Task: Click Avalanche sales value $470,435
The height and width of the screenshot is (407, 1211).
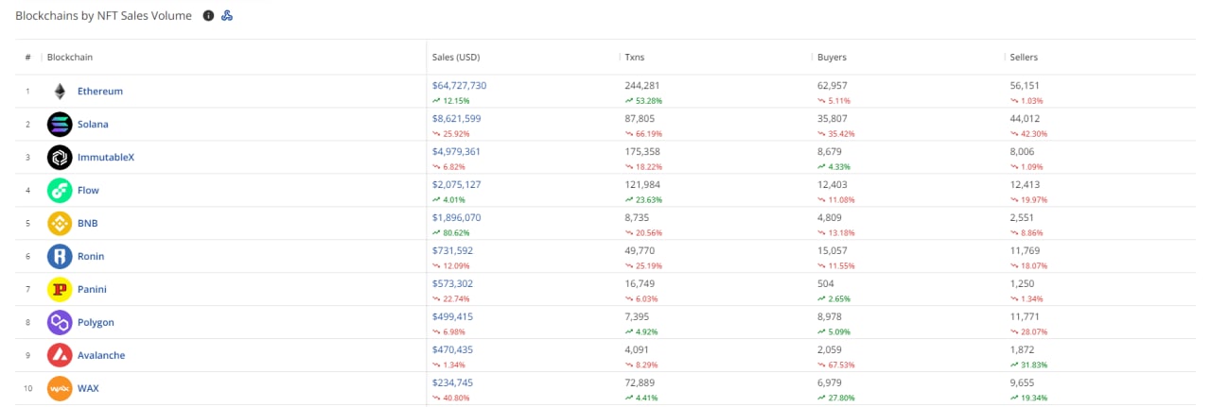Action: pos(453,349)
